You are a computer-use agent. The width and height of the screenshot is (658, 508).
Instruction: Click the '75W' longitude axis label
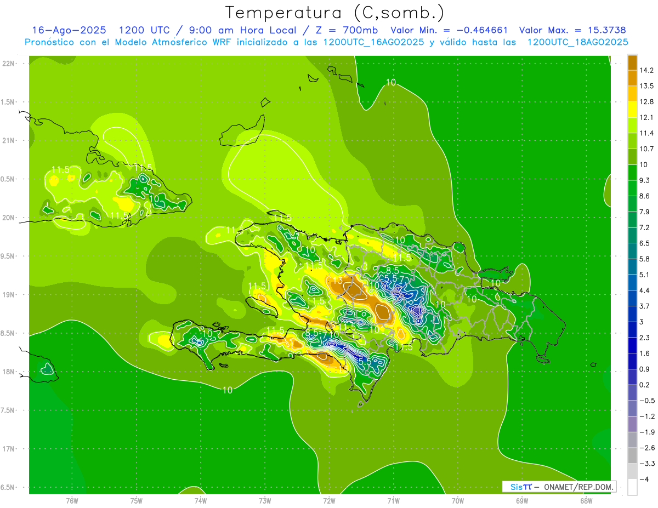pyautogui.click(x=136, y=500)
